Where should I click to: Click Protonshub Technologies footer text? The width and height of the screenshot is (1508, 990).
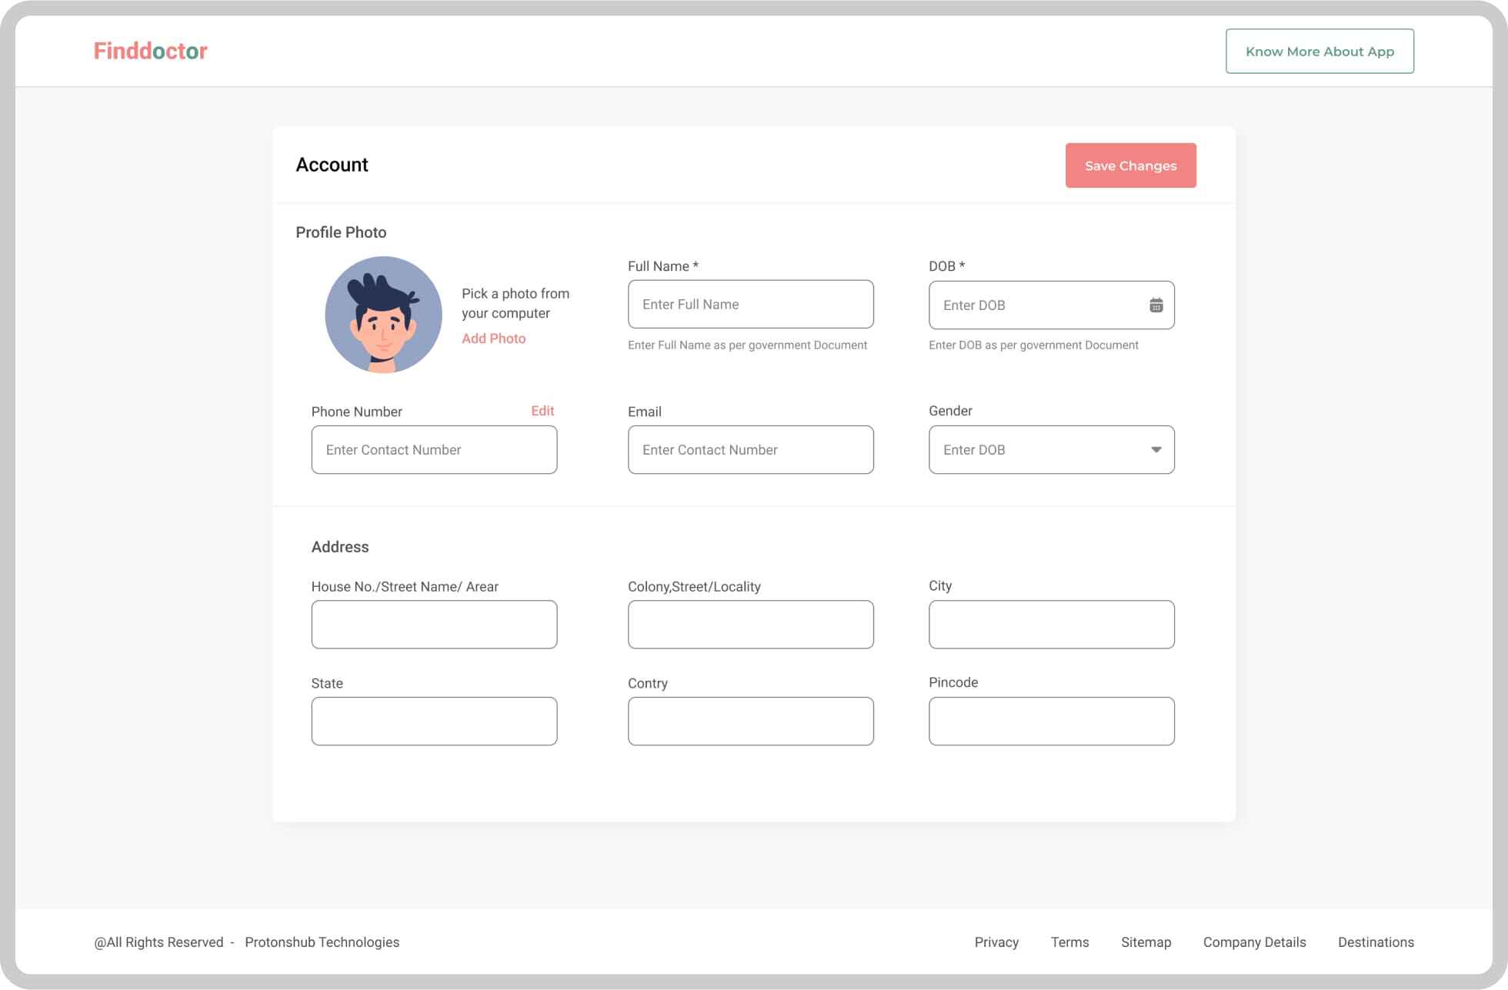[x=322, y=942]
